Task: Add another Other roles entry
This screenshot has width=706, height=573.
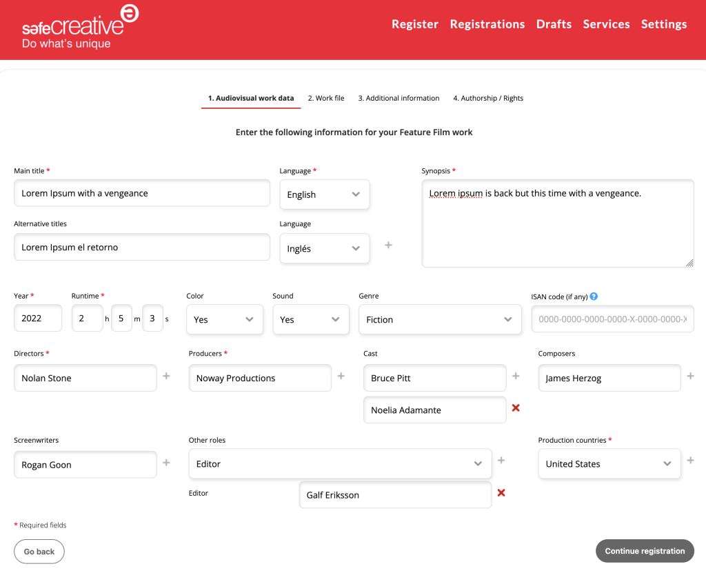Action: 501,459
